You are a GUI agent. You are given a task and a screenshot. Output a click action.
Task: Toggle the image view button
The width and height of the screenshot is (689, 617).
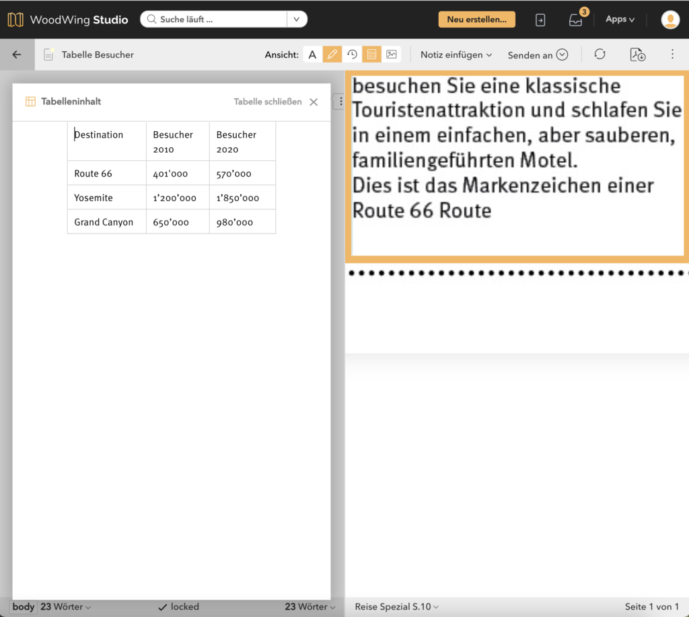tap(392, 55)
